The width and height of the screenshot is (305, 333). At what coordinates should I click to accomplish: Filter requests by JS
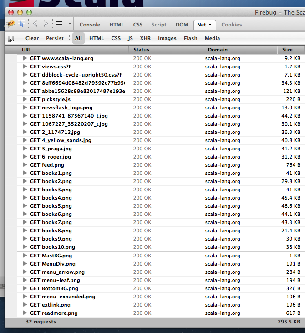coord(130,38)
